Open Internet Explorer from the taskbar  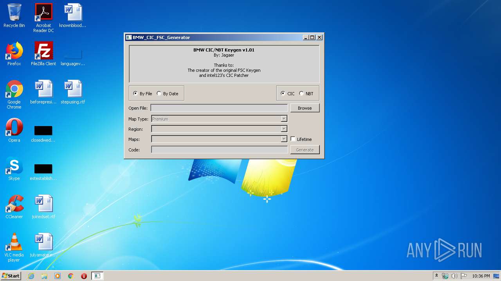(x=31, y=276)
